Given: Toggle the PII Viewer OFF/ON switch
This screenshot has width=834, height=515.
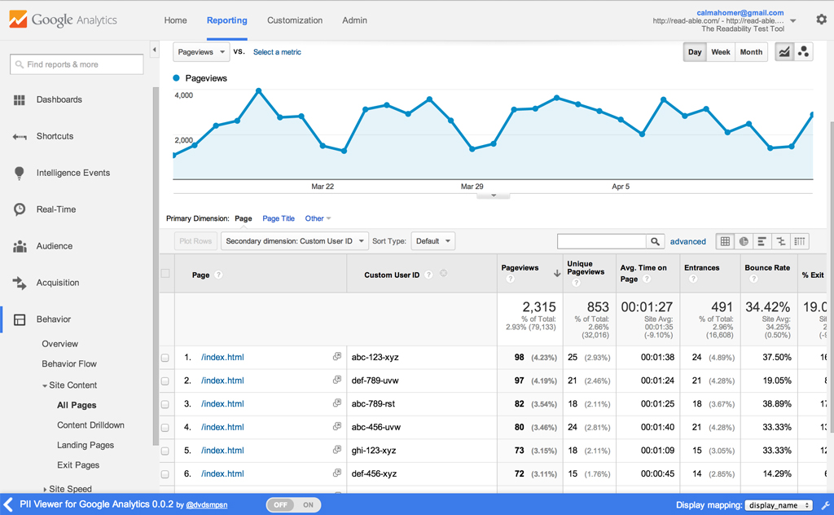Looking at the screenshot, I should [293, 505].
